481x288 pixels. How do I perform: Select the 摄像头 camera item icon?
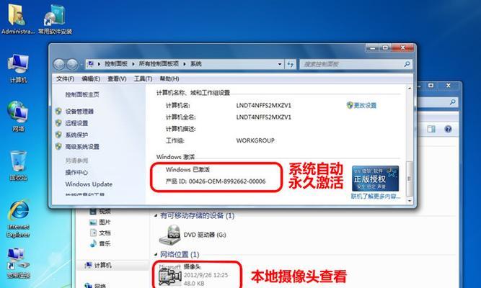(x=169, y=275)
